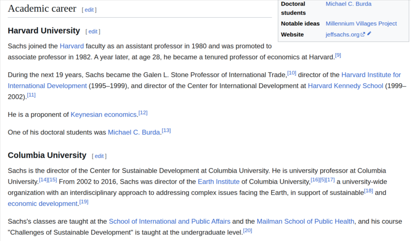Go to Harvard Kennedy School article
411x241 pixels.
345,86
